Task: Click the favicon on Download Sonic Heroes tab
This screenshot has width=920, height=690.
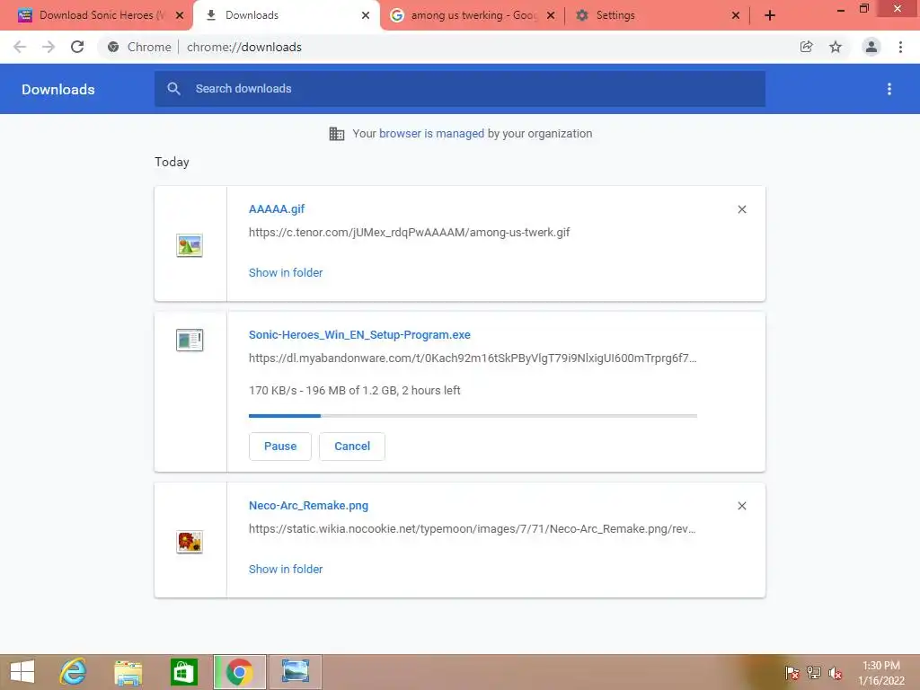Action: 24,15
